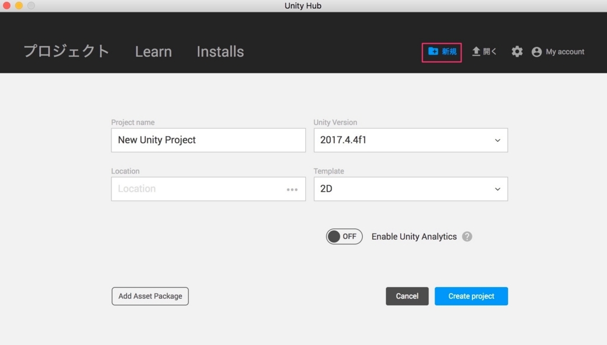Switch to the Installs tab
This screenshot has height=345, width=607.
point(221,51)
